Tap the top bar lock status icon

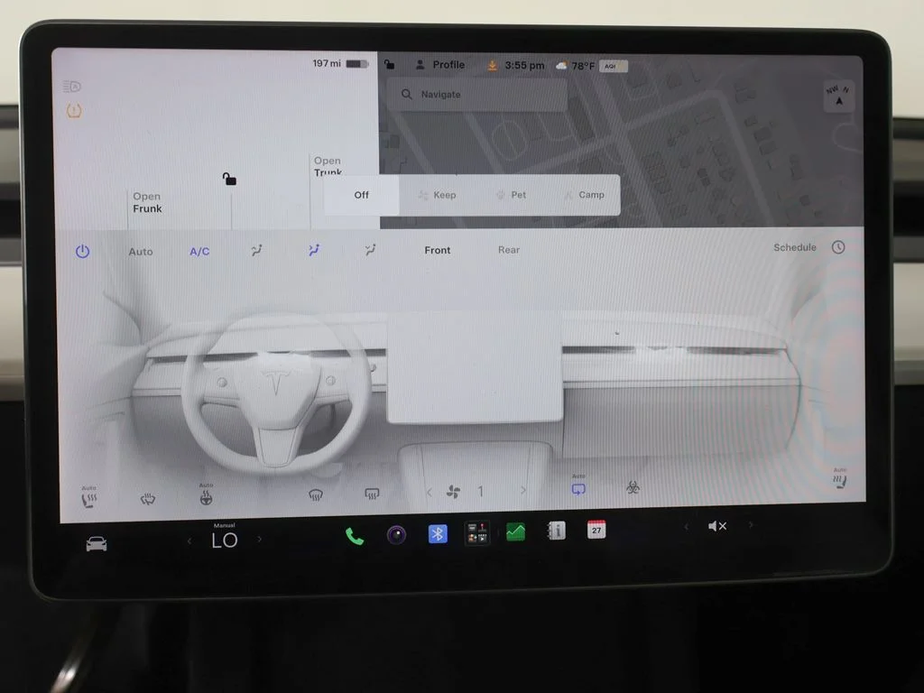390,64
